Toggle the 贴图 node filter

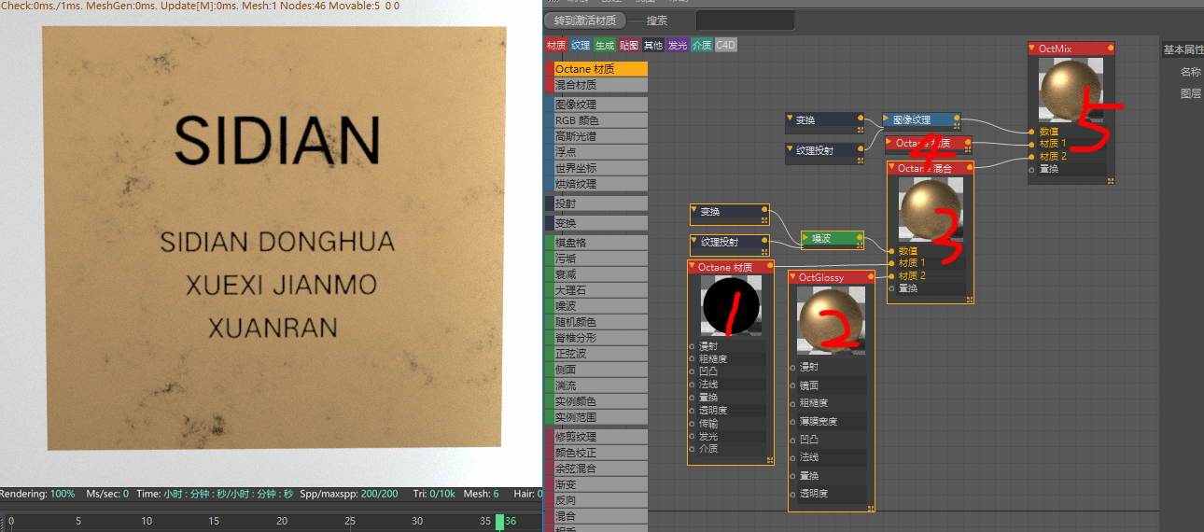coord(628,45)
